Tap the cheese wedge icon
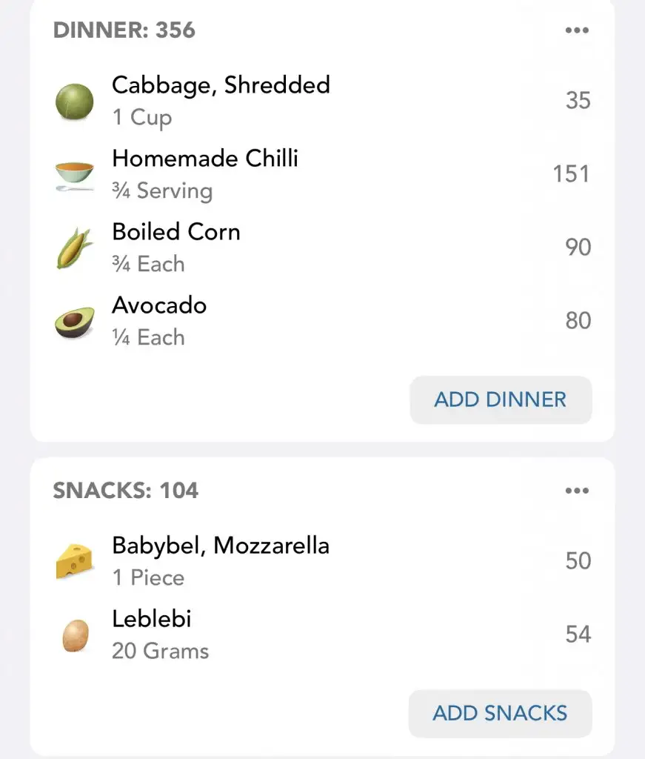 74,560
